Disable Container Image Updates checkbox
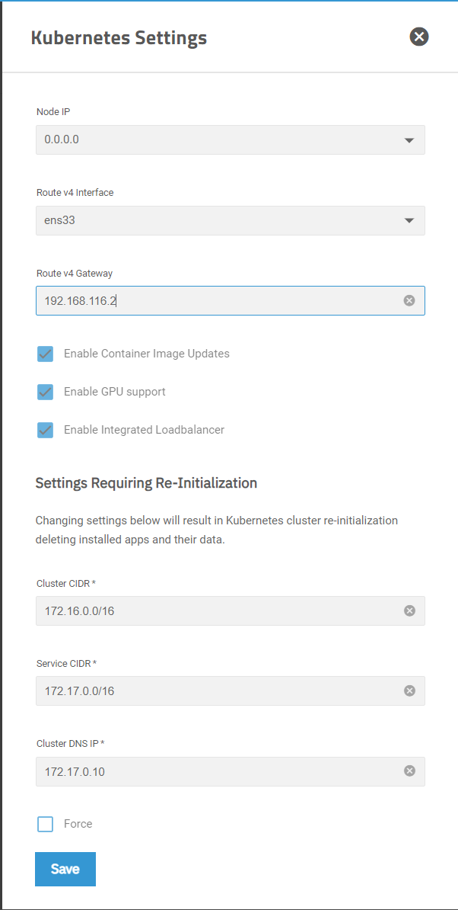The image size is (458, 910). tap(45, 354)
